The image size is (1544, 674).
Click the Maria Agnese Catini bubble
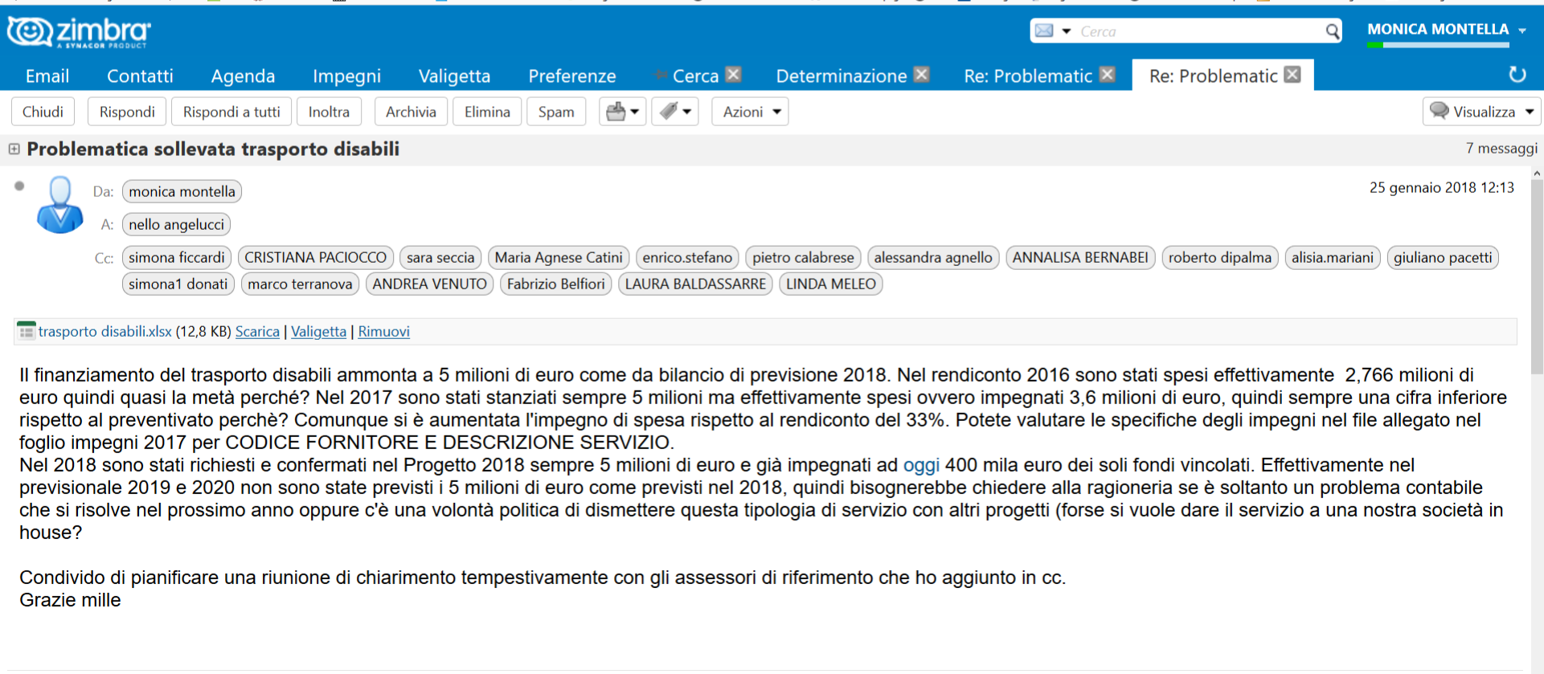coord(559,257)
